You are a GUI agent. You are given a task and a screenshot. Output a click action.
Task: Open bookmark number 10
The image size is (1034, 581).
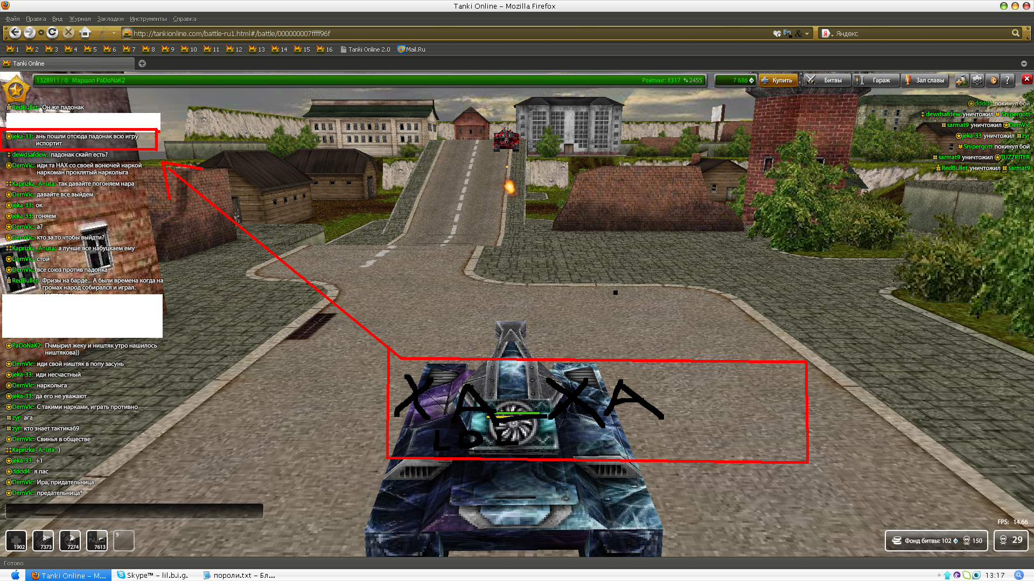[189, 49]
